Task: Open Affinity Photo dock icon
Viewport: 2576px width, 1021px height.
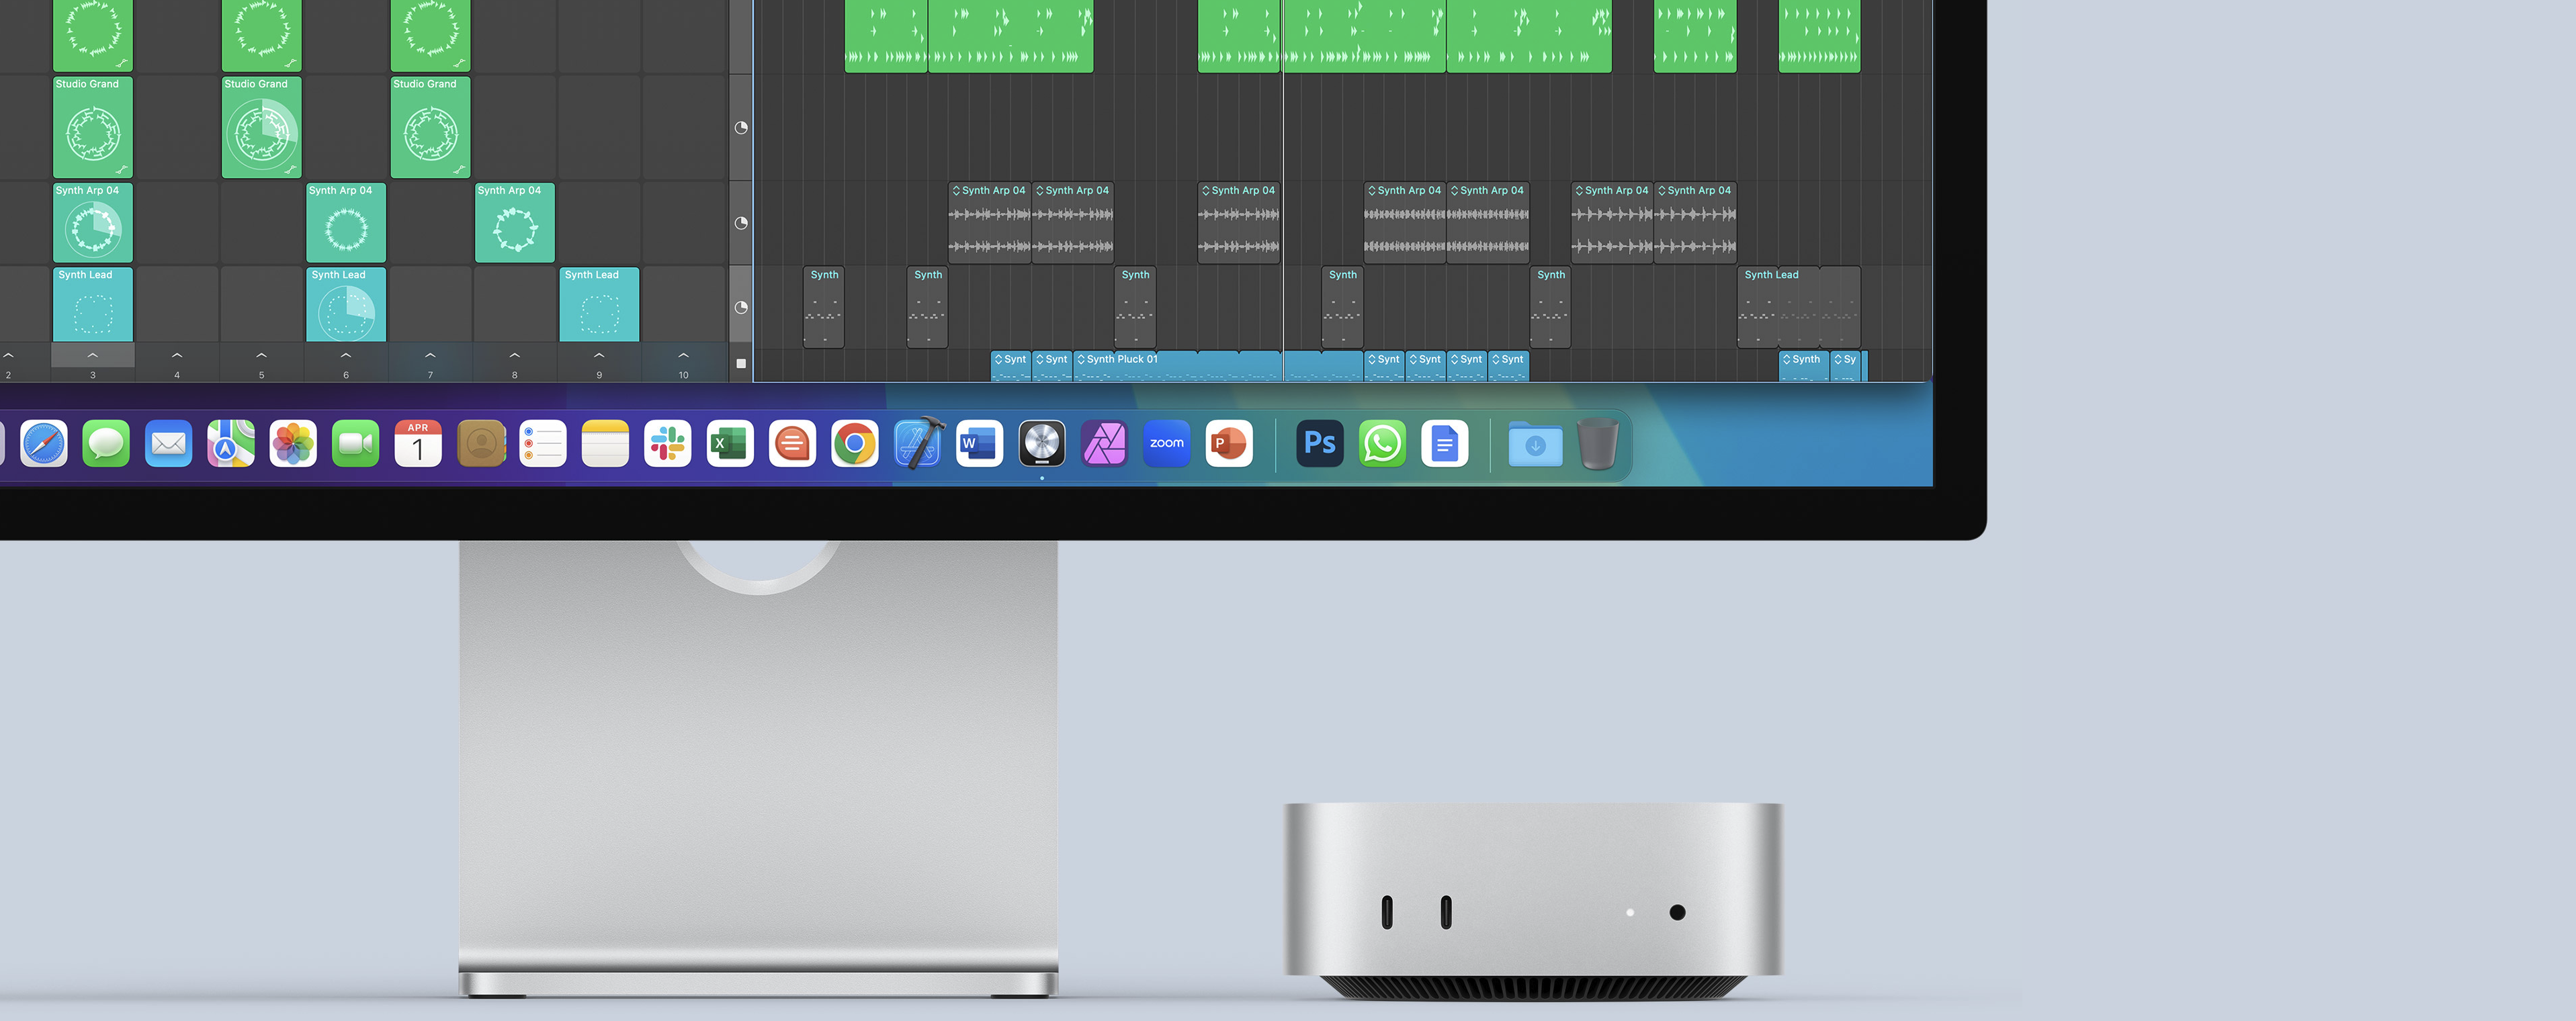Action: click(x=1104, y=444)
